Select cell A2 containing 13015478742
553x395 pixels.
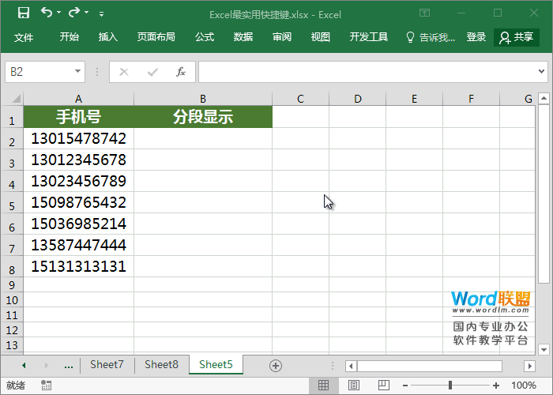click(78, 138)
